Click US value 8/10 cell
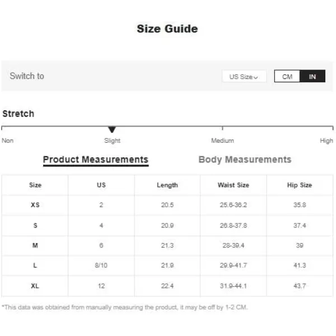Screen dimensions: 336x336 tap(101, 265)
